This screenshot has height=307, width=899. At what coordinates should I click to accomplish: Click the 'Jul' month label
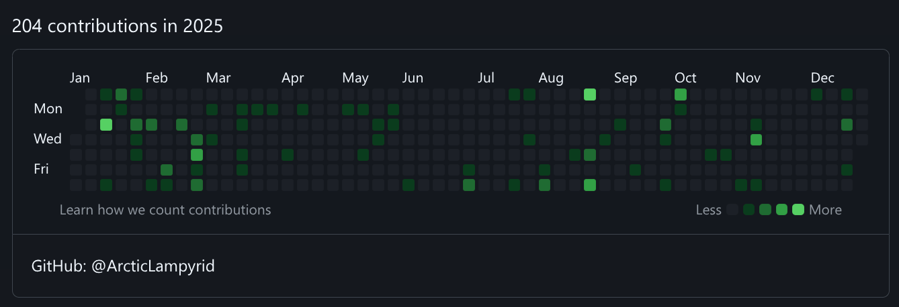point(486,78)
